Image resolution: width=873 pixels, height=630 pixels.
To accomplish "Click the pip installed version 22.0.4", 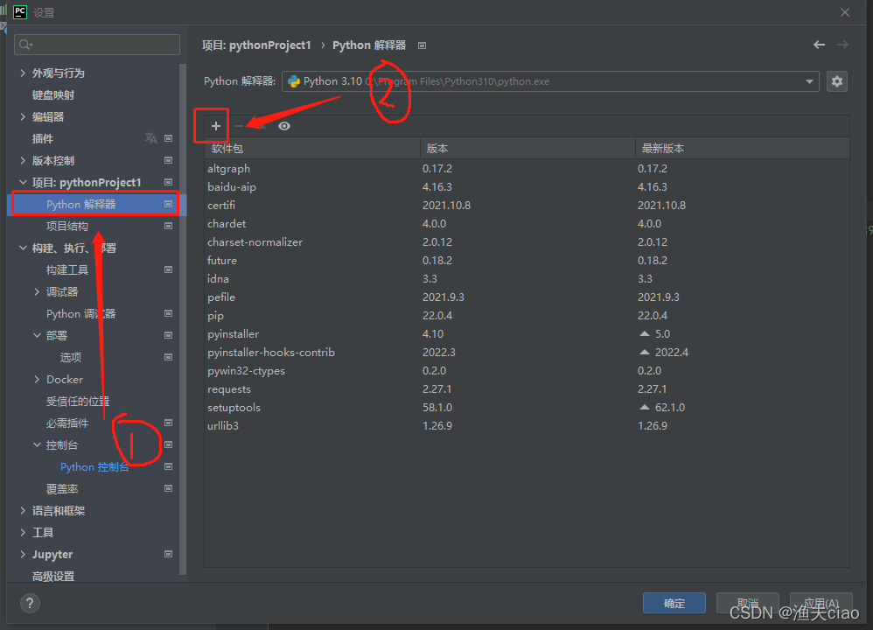I will (x=437, y=315).
